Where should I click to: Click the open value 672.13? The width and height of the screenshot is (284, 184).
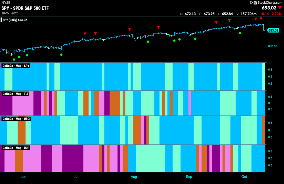[190, 14]
